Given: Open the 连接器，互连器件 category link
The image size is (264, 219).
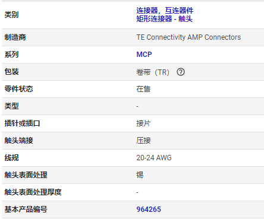Looking at the screenshot, I should click(165, 11).
